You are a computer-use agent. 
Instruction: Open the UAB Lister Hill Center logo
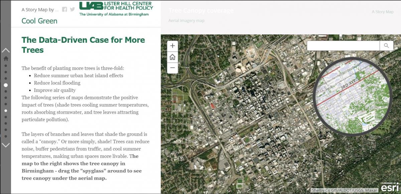[116, 9]
